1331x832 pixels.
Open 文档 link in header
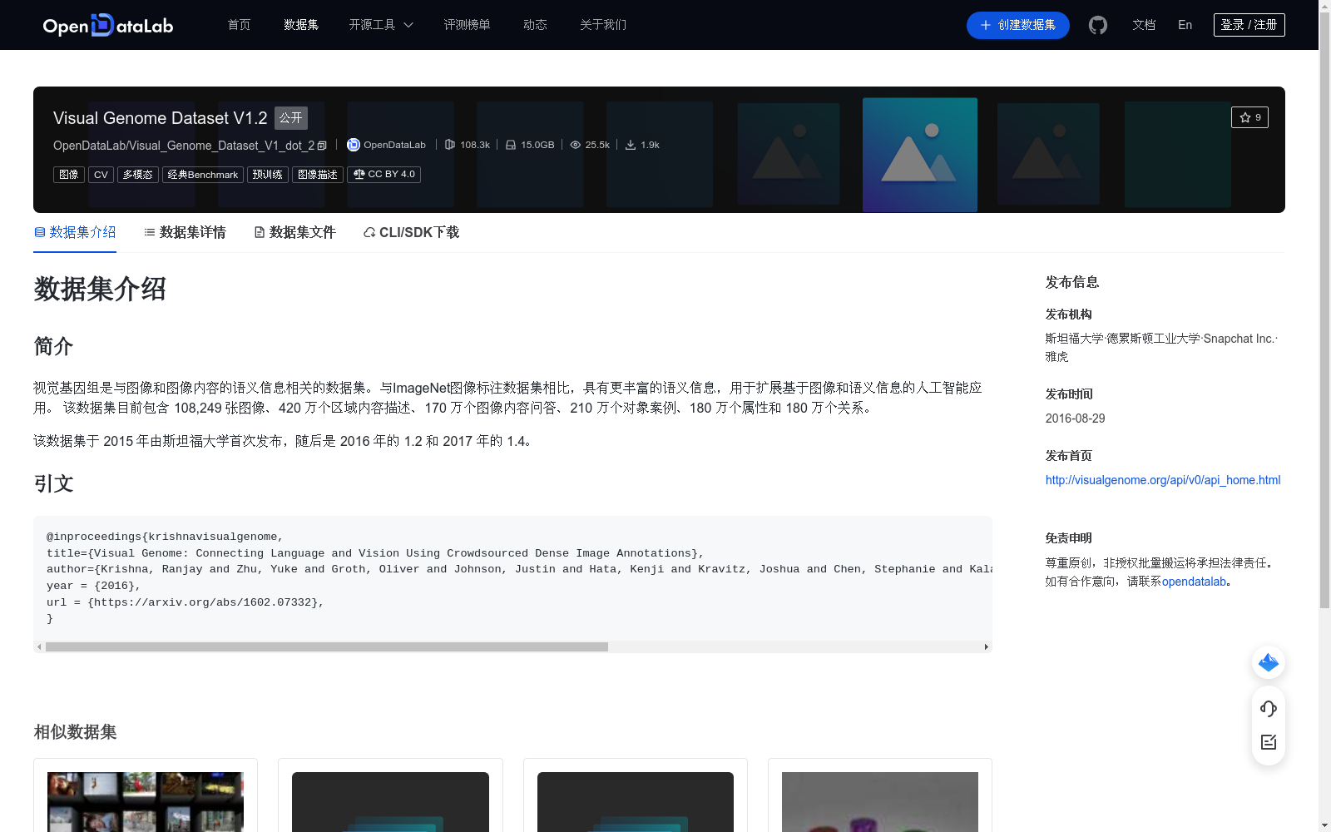click(1144, 25)
